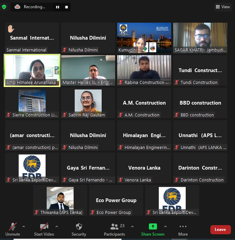Expand share options arrow beside Share Screen
Screen dimensions: 235x240
point(165,226)
